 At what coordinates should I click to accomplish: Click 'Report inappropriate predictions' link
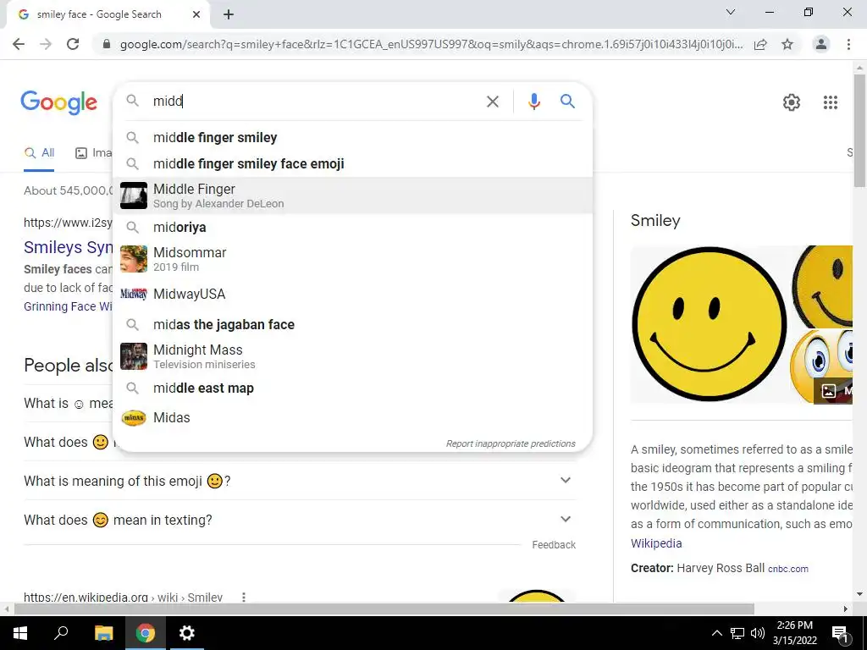(511, 443)
